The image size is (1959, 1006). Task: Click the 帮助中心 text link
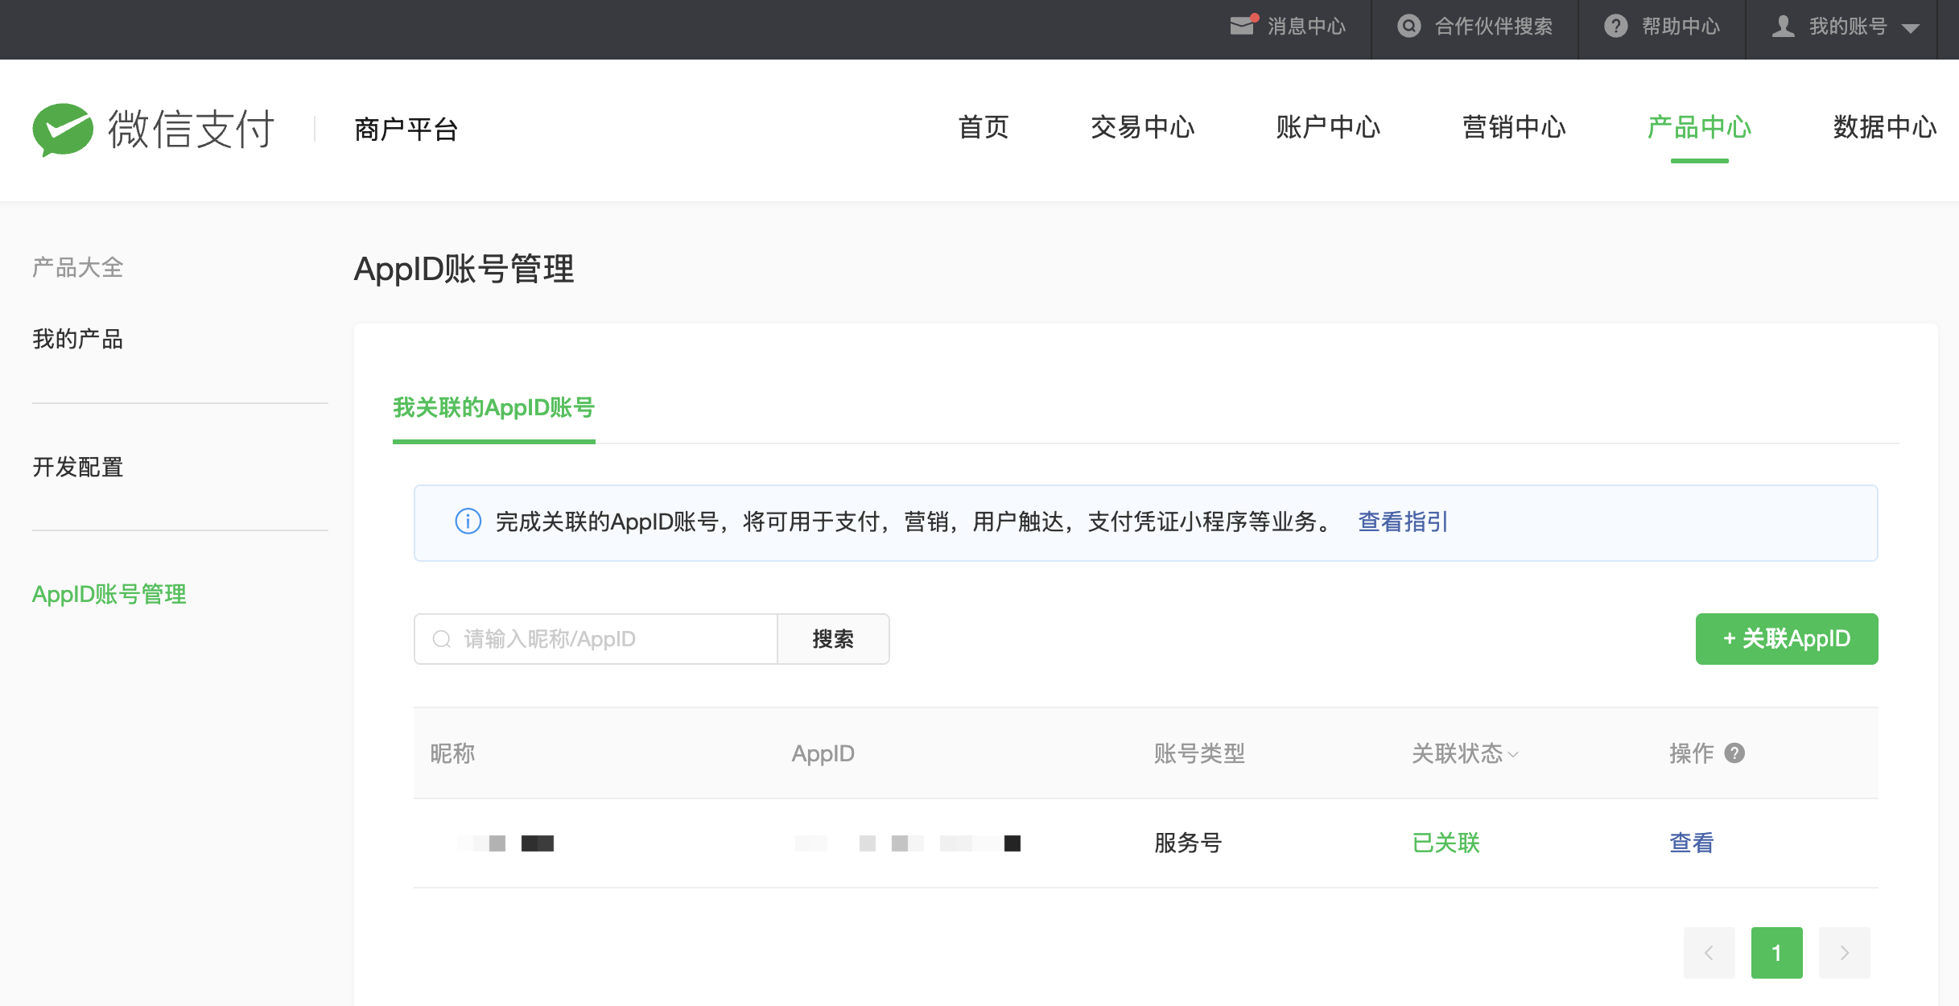1681,27
